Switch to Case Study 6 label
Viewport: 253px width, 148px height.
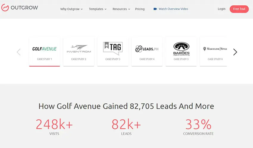click(215, 59)
